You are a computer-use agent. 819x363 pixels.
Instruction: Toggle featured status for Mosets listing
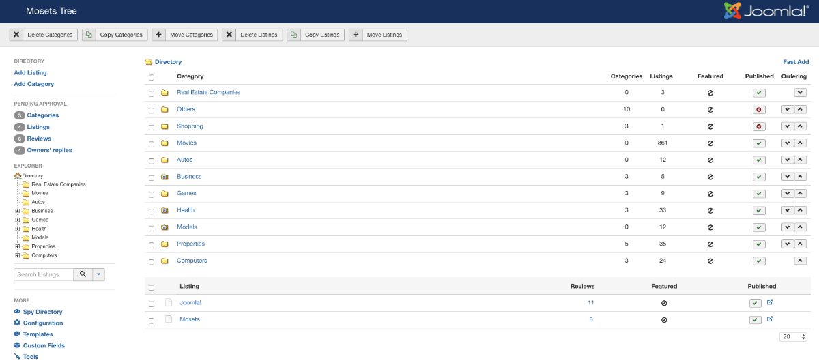(663, 319)
